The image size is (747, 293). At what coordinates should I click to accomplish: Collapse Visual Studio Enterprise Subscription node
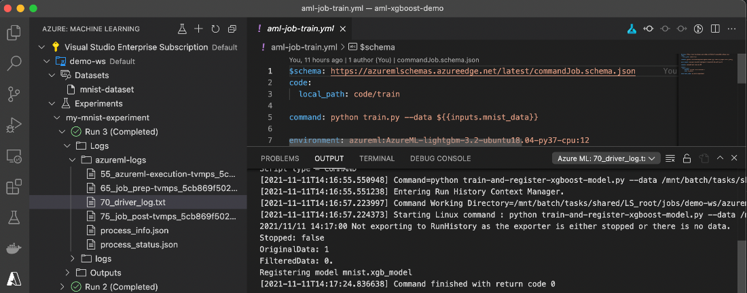(41, 47)
